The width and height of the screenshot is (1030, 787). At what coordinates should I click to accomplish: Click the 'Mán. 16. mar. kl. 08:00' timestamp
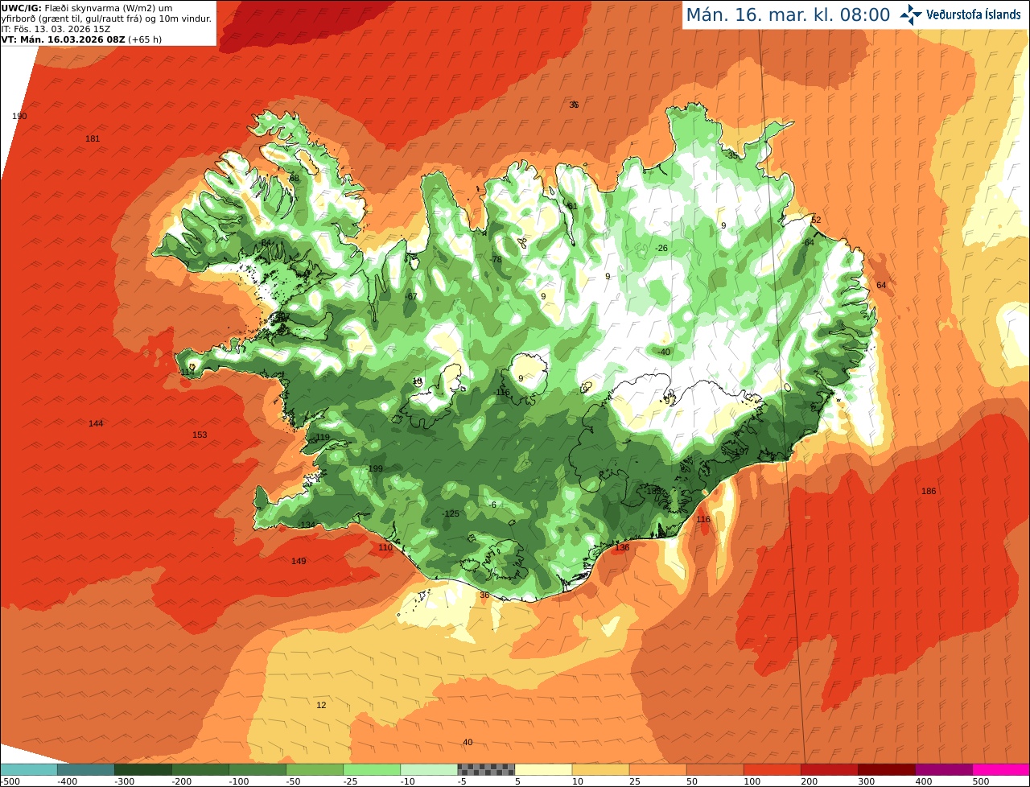pos(788,14)
